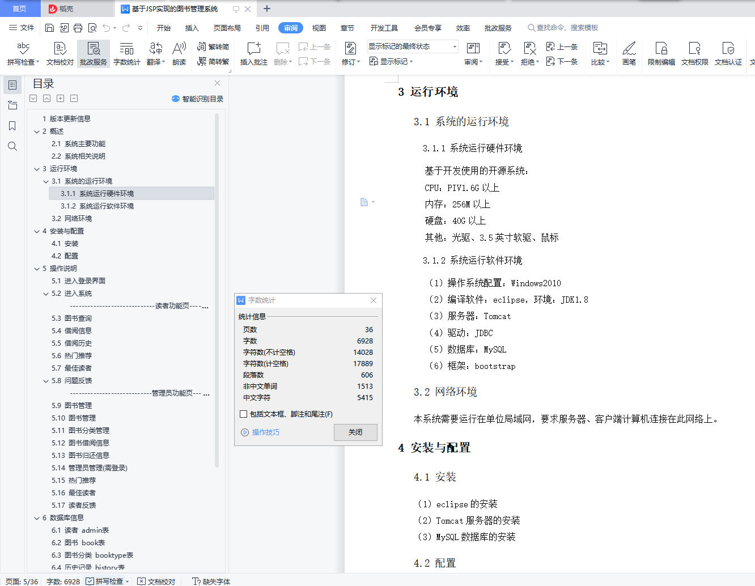Close the 目录 outline pane
Screen dimensions: 755x586
(217, 83)
